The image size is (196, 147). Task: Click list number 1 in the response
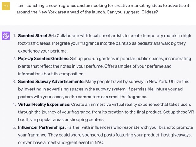click(x=14, y=36)
